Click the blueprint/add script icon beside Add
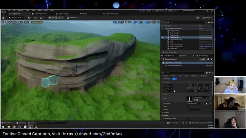This screenshot has width=246, height=138. tap(208, 59)
